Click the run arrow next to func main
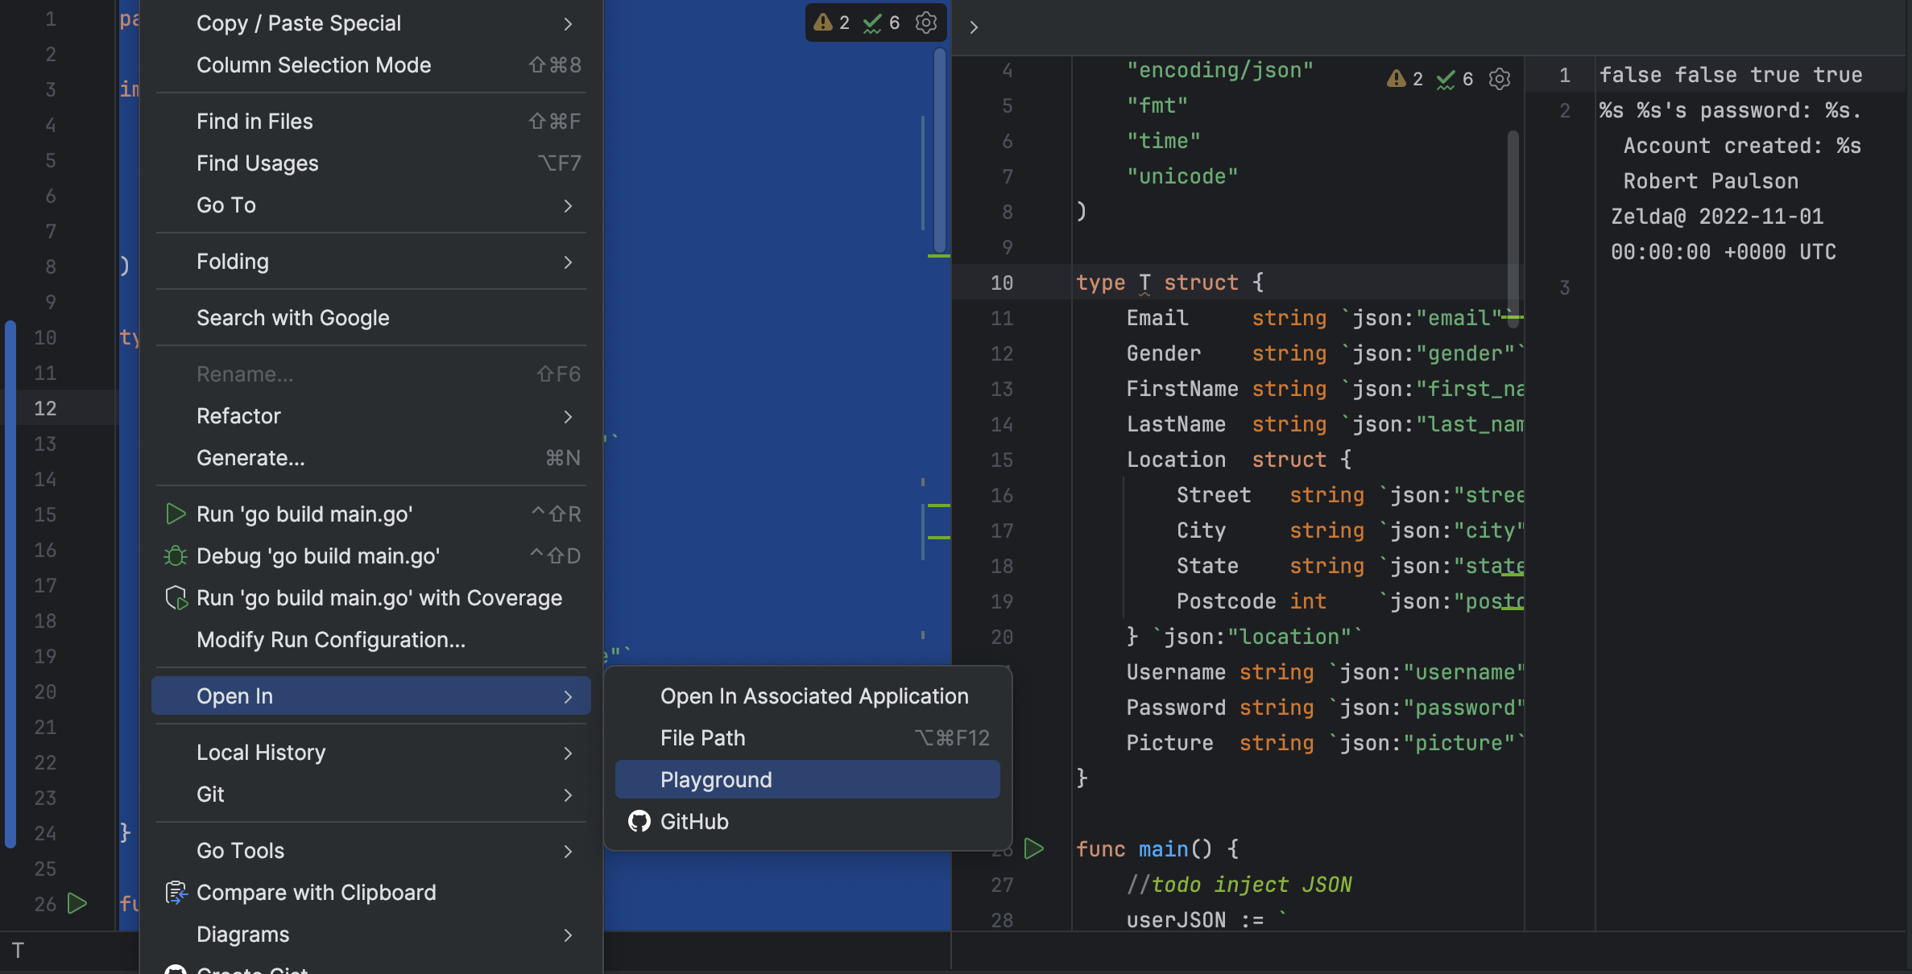The image size is (1912, 974). (1033, 848)
